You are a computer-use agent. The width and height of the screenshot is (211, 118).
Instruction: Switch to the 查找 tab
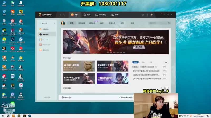point(132,23)
